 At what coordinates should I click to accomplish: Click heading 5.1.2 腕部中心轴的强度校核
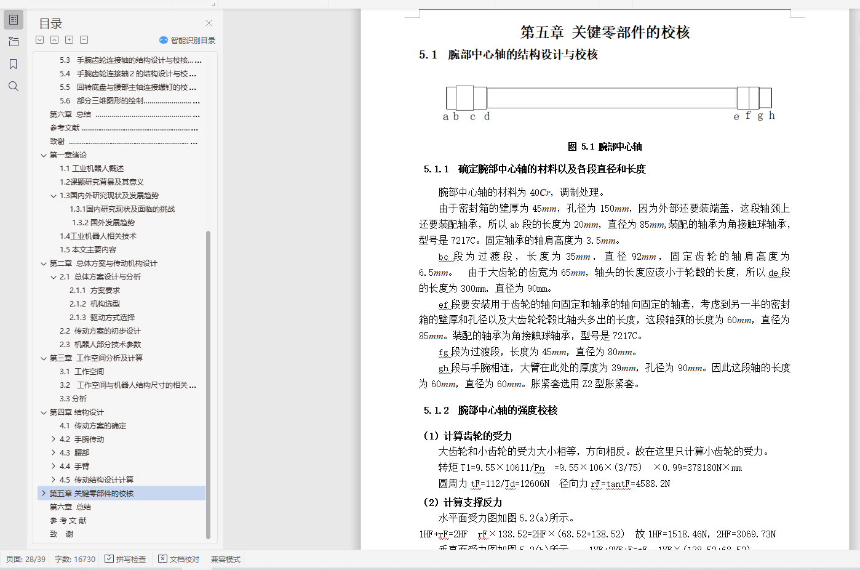(x=490, y=410)
